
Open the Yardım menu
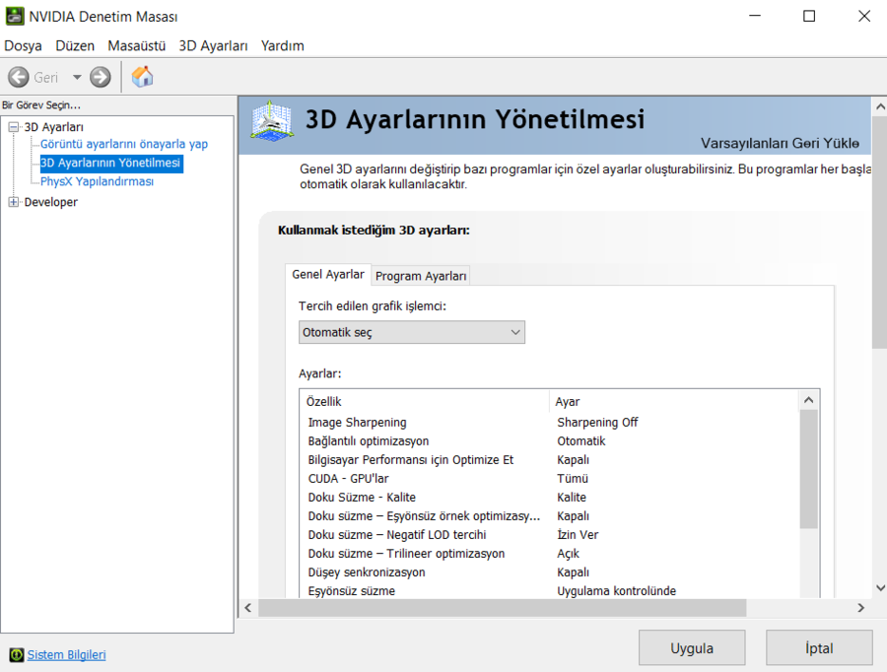pyautogui.click(x=282, y=45)
